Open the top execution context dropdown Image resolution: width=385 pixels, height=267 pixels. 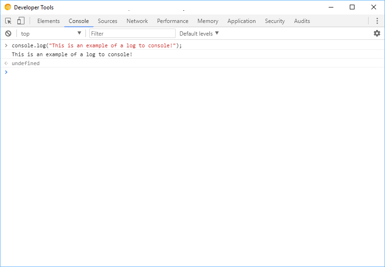click(51, 33)
